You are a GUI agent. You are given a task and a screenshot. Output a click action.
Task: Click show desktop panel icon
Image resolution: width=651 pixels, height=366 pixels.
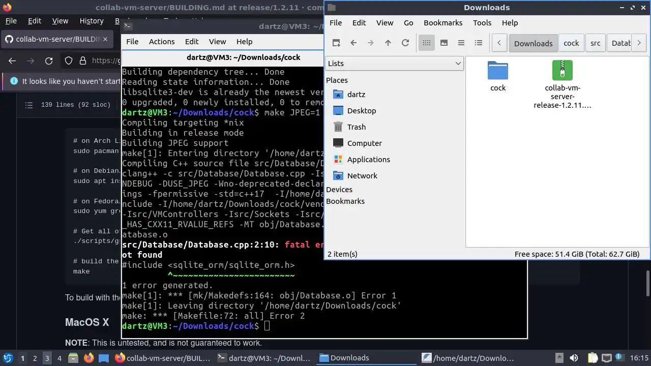[104, 358]
